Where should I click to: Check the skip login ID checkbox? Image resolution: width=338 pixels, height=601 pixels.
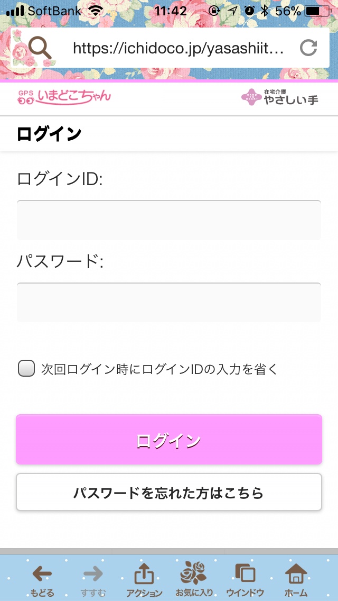26,368
